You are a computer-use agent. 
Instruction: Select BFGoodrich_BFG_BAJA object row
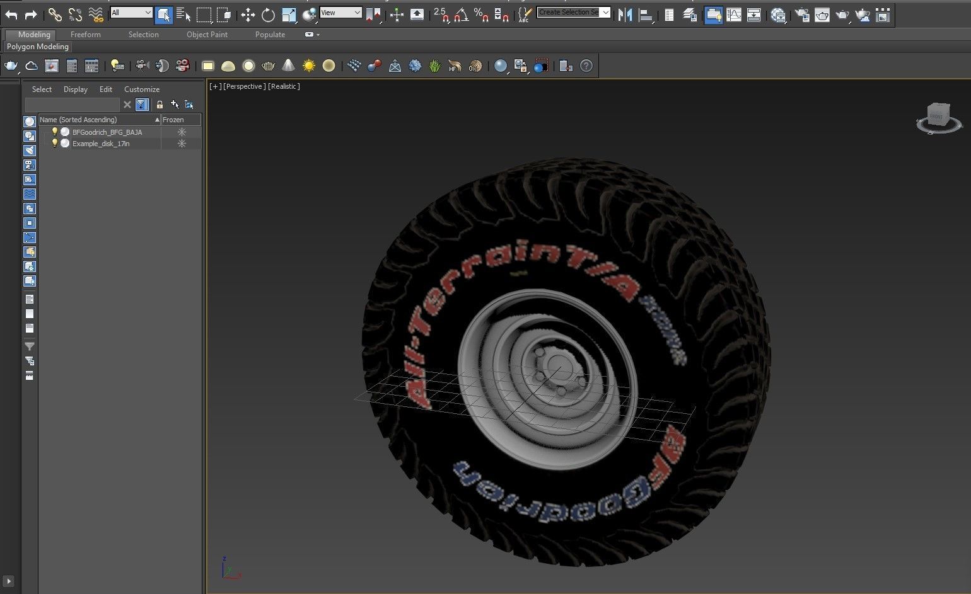coord(120,132)
